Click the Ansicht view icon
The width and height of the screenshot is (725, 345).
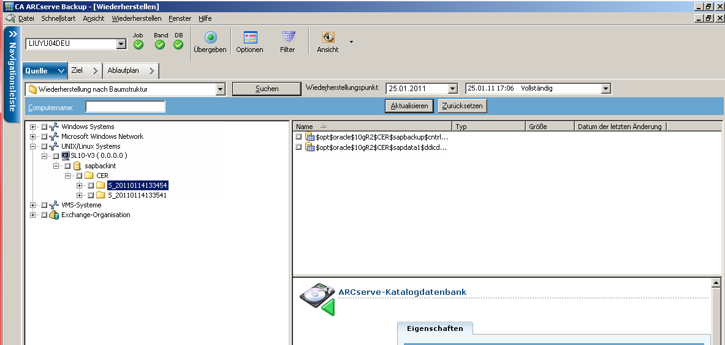click(328, 38)
